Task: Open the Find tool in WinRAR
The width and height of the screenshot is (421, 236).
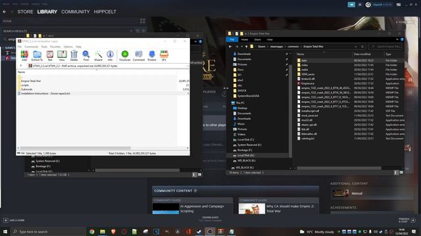Action: 86,56
